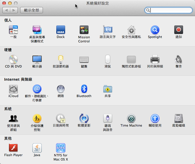Image resolution: width=195 pixels, height=164 pixels.
Task: Click the back navigation arrow button
Action: point(6,10)
